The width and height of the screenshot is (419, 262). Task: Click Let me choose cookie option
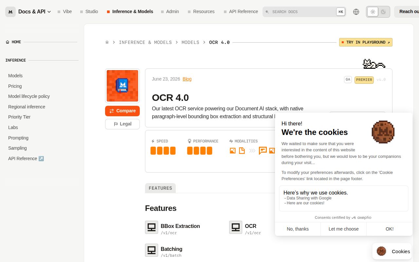343,229
